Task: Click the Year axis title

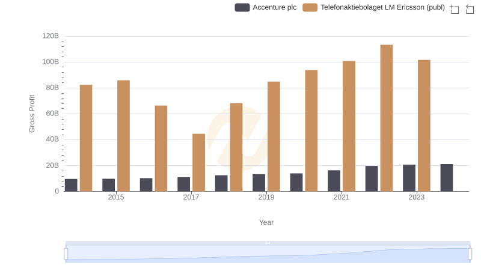Action: (266, 222)
